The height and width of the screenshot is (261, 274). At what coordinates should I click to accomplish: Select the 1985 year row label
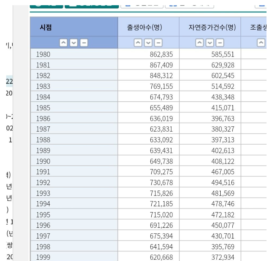(x=43, y=108)
